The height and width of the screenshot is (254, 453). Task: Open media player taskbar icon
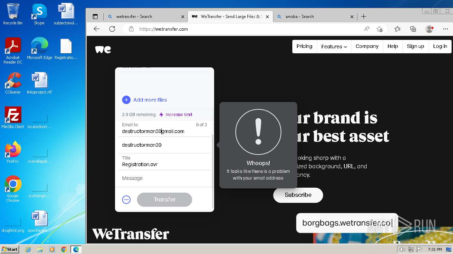(x=52, y=249)
